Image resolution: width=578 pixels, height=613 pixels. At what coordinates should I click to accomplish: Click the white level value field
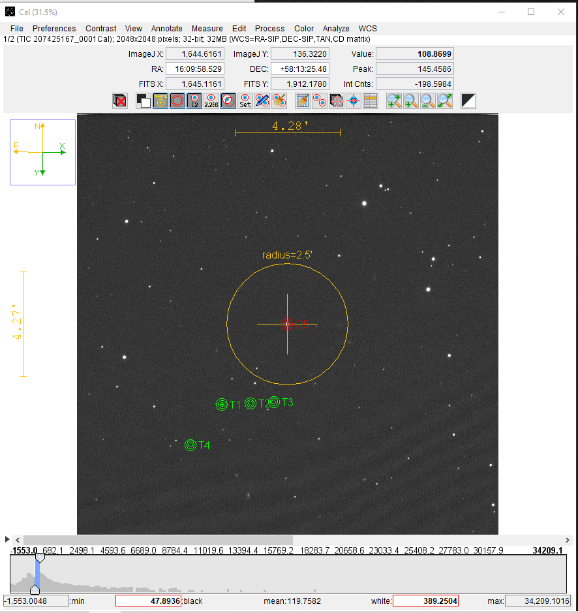pos(425,601)
